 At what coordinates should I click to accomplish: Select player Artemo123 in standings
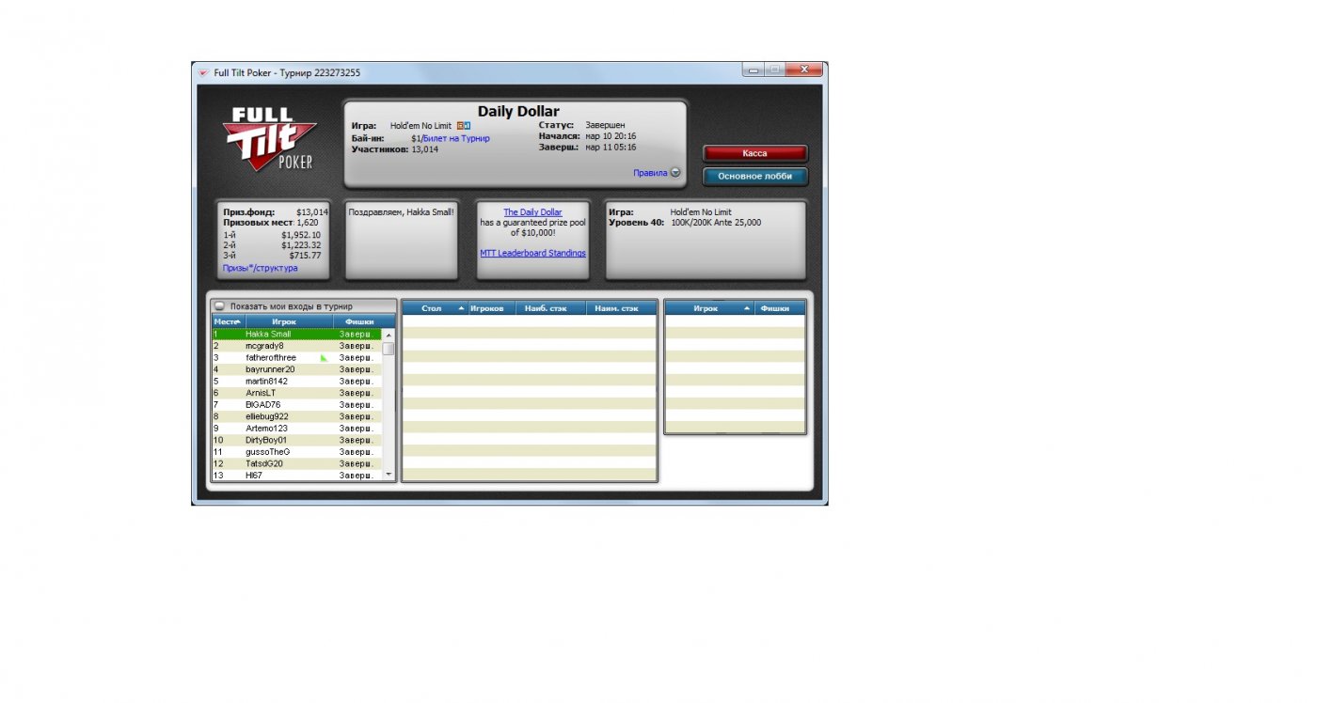pyautogui.click(x=297, y=428)
